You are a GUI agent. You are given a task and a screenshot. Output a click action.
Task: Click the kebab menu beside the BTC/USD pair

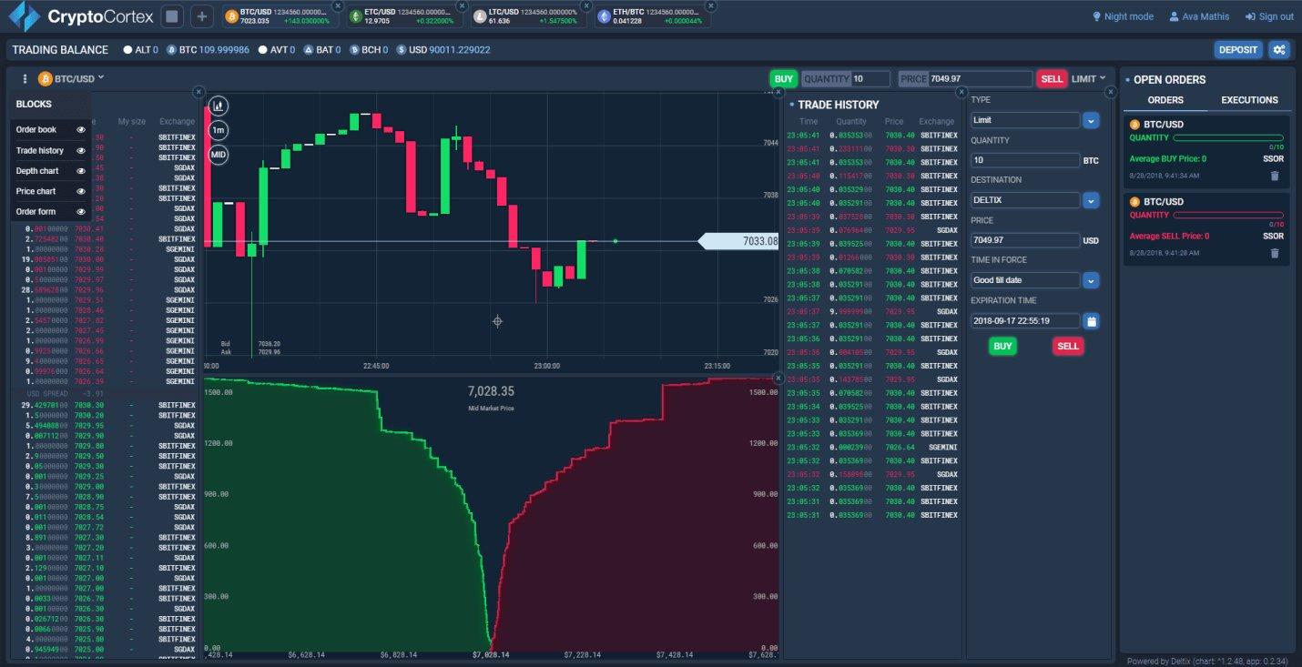pyautogui.click(x=25, y=78)
